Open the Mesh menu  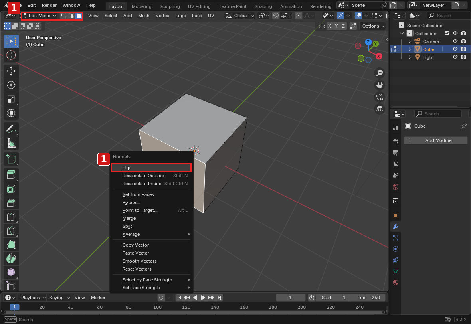pyautogui.click(x=144, y=16)
